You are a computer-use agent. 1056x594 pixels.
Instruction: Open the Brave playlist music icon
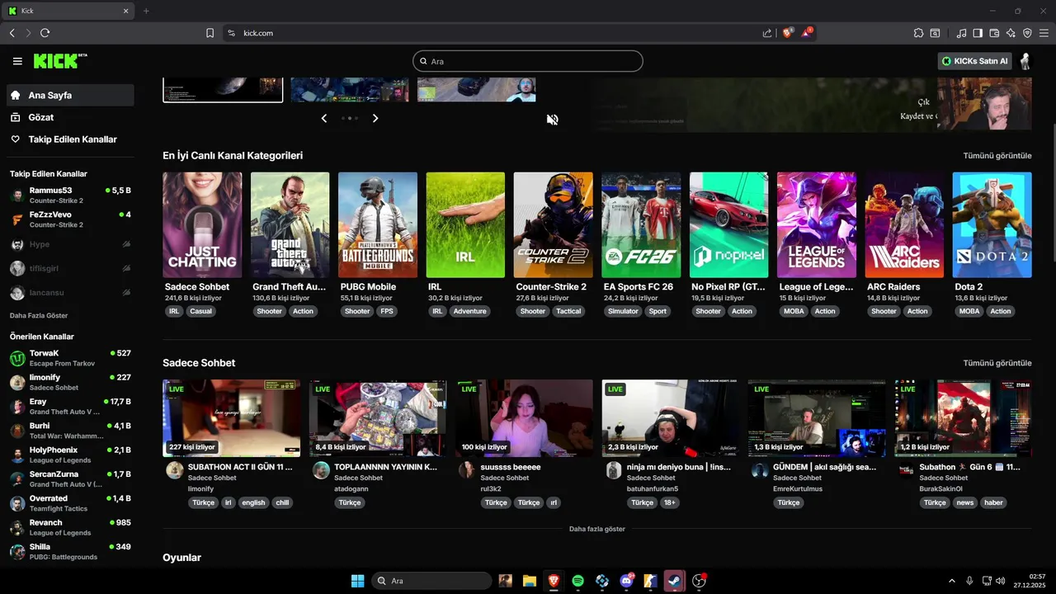961,33
